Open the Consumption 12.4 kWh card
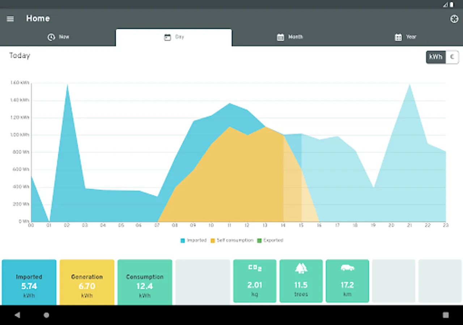The image size is (463, 325). click(145, 282)
